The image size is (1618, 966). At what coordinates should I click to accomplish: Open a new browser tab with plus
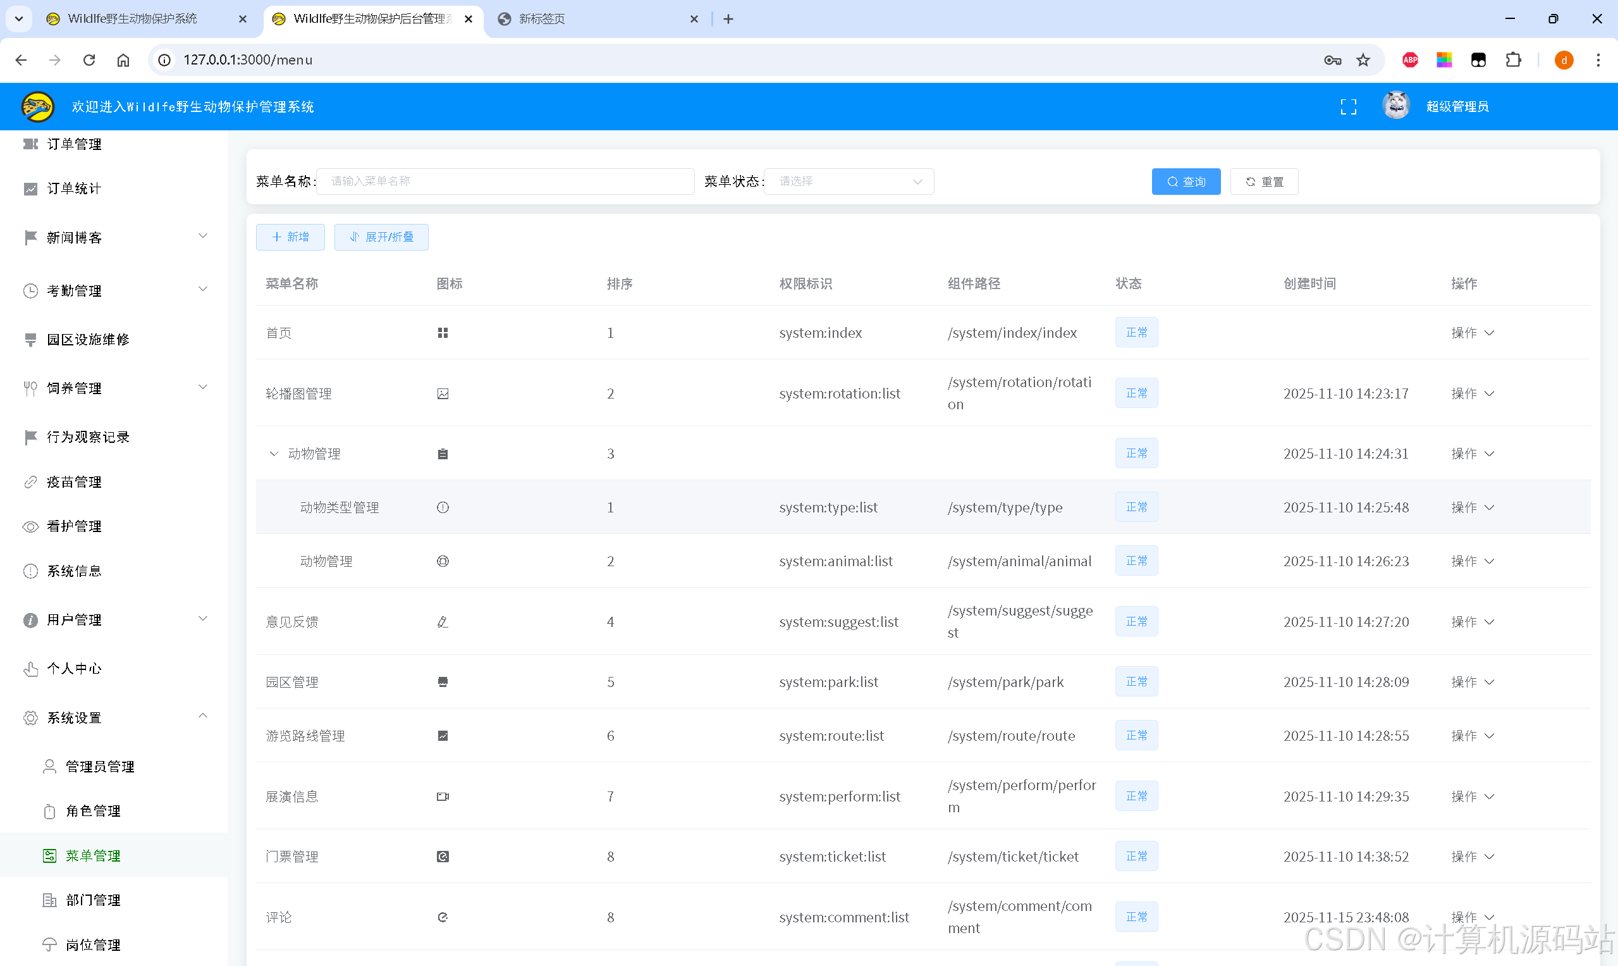click(x=728, y=19)
